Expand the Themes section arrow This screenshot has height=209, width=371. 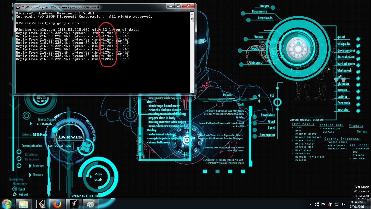[31, 175]
